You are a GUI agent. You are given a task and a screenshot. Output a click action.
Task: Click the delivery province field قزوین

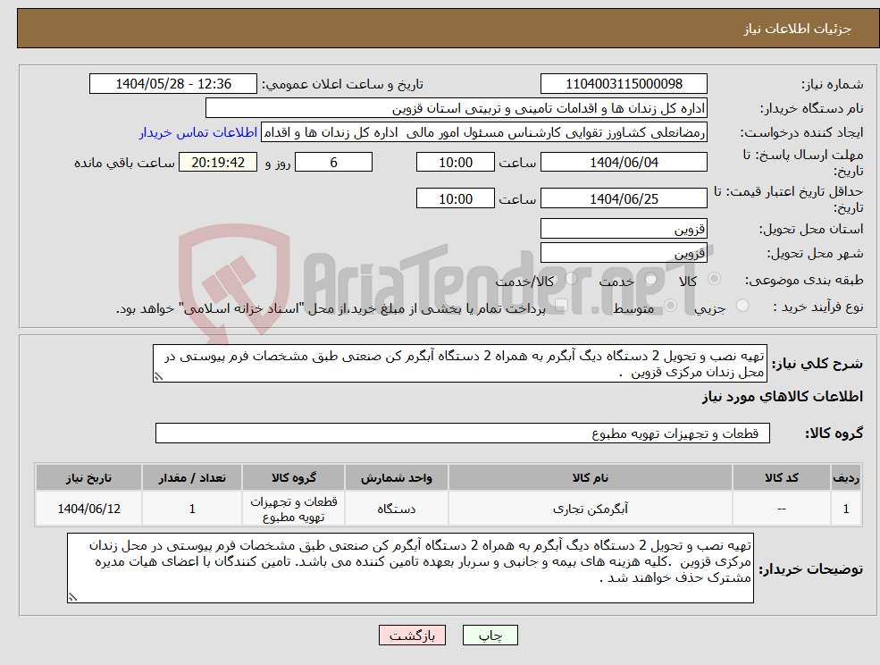coord(624,229)
